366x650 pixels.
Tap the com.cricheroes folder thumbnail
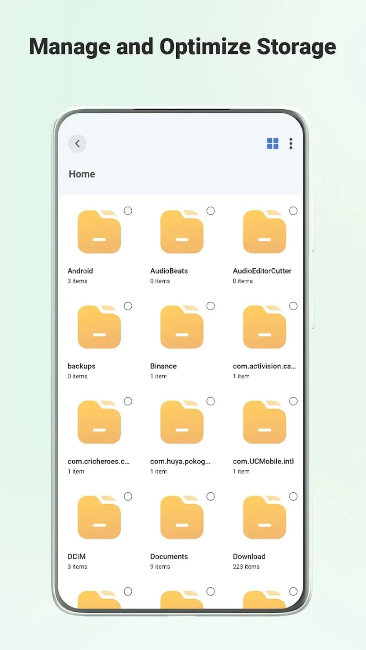point(99,421)
